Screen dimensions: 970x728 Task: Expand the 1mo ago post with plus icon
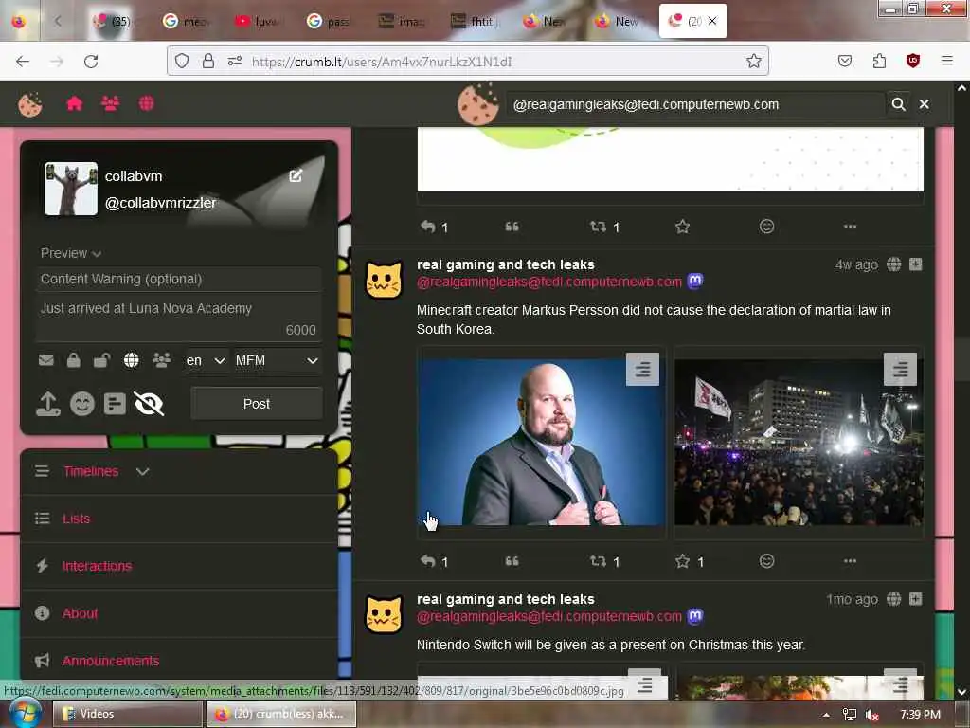pyautogui.click(x=916, y=599)
